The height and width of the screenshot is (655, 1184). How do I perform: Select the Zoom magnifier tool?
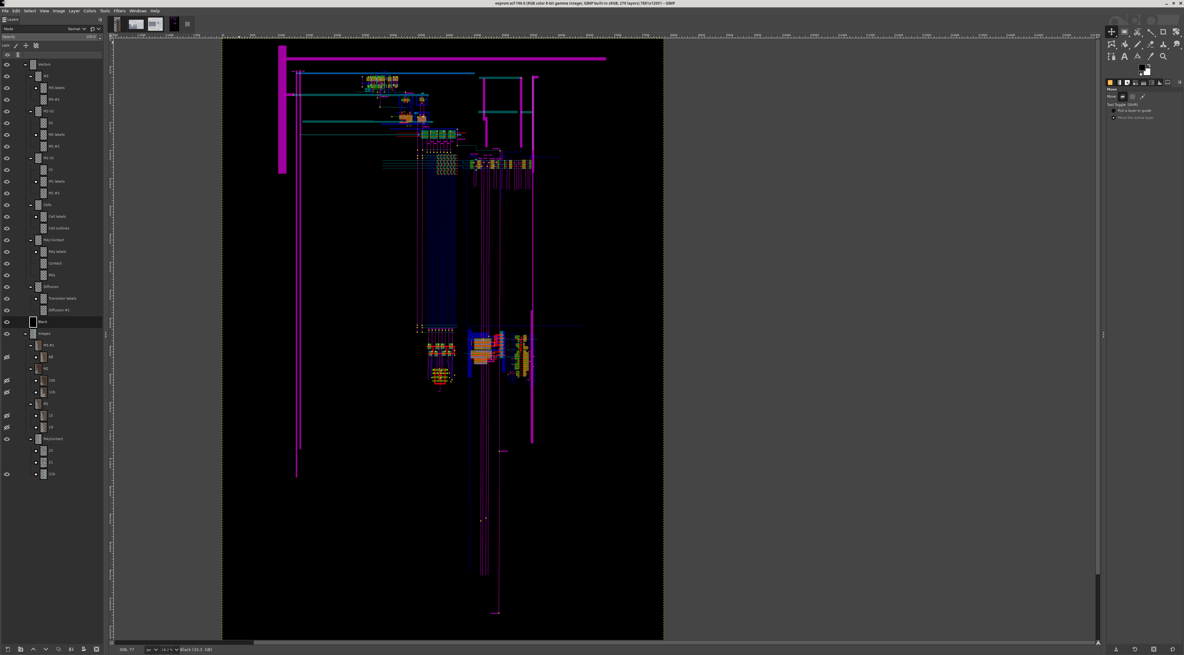pyautogui.click(x=1163, y=56)
